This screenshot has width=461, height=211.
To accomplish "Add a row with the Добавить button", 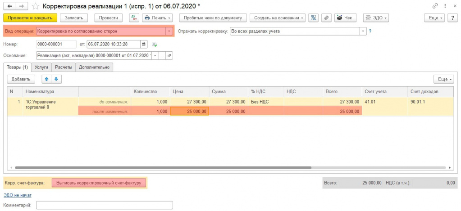I will (x=21, y=79).
